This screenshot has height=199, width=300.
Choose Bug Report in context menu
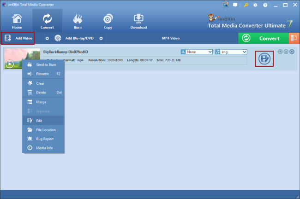point(43,139)
